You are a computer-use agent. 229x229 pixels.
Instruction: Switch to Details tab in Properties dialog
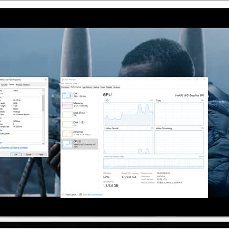point(11,84)
